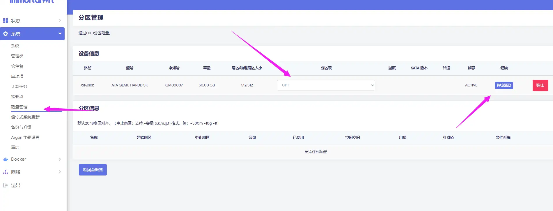This screenshot has height=211, width=553.
Task: Click the 系统 gear icon
Action: coord(6,34)
